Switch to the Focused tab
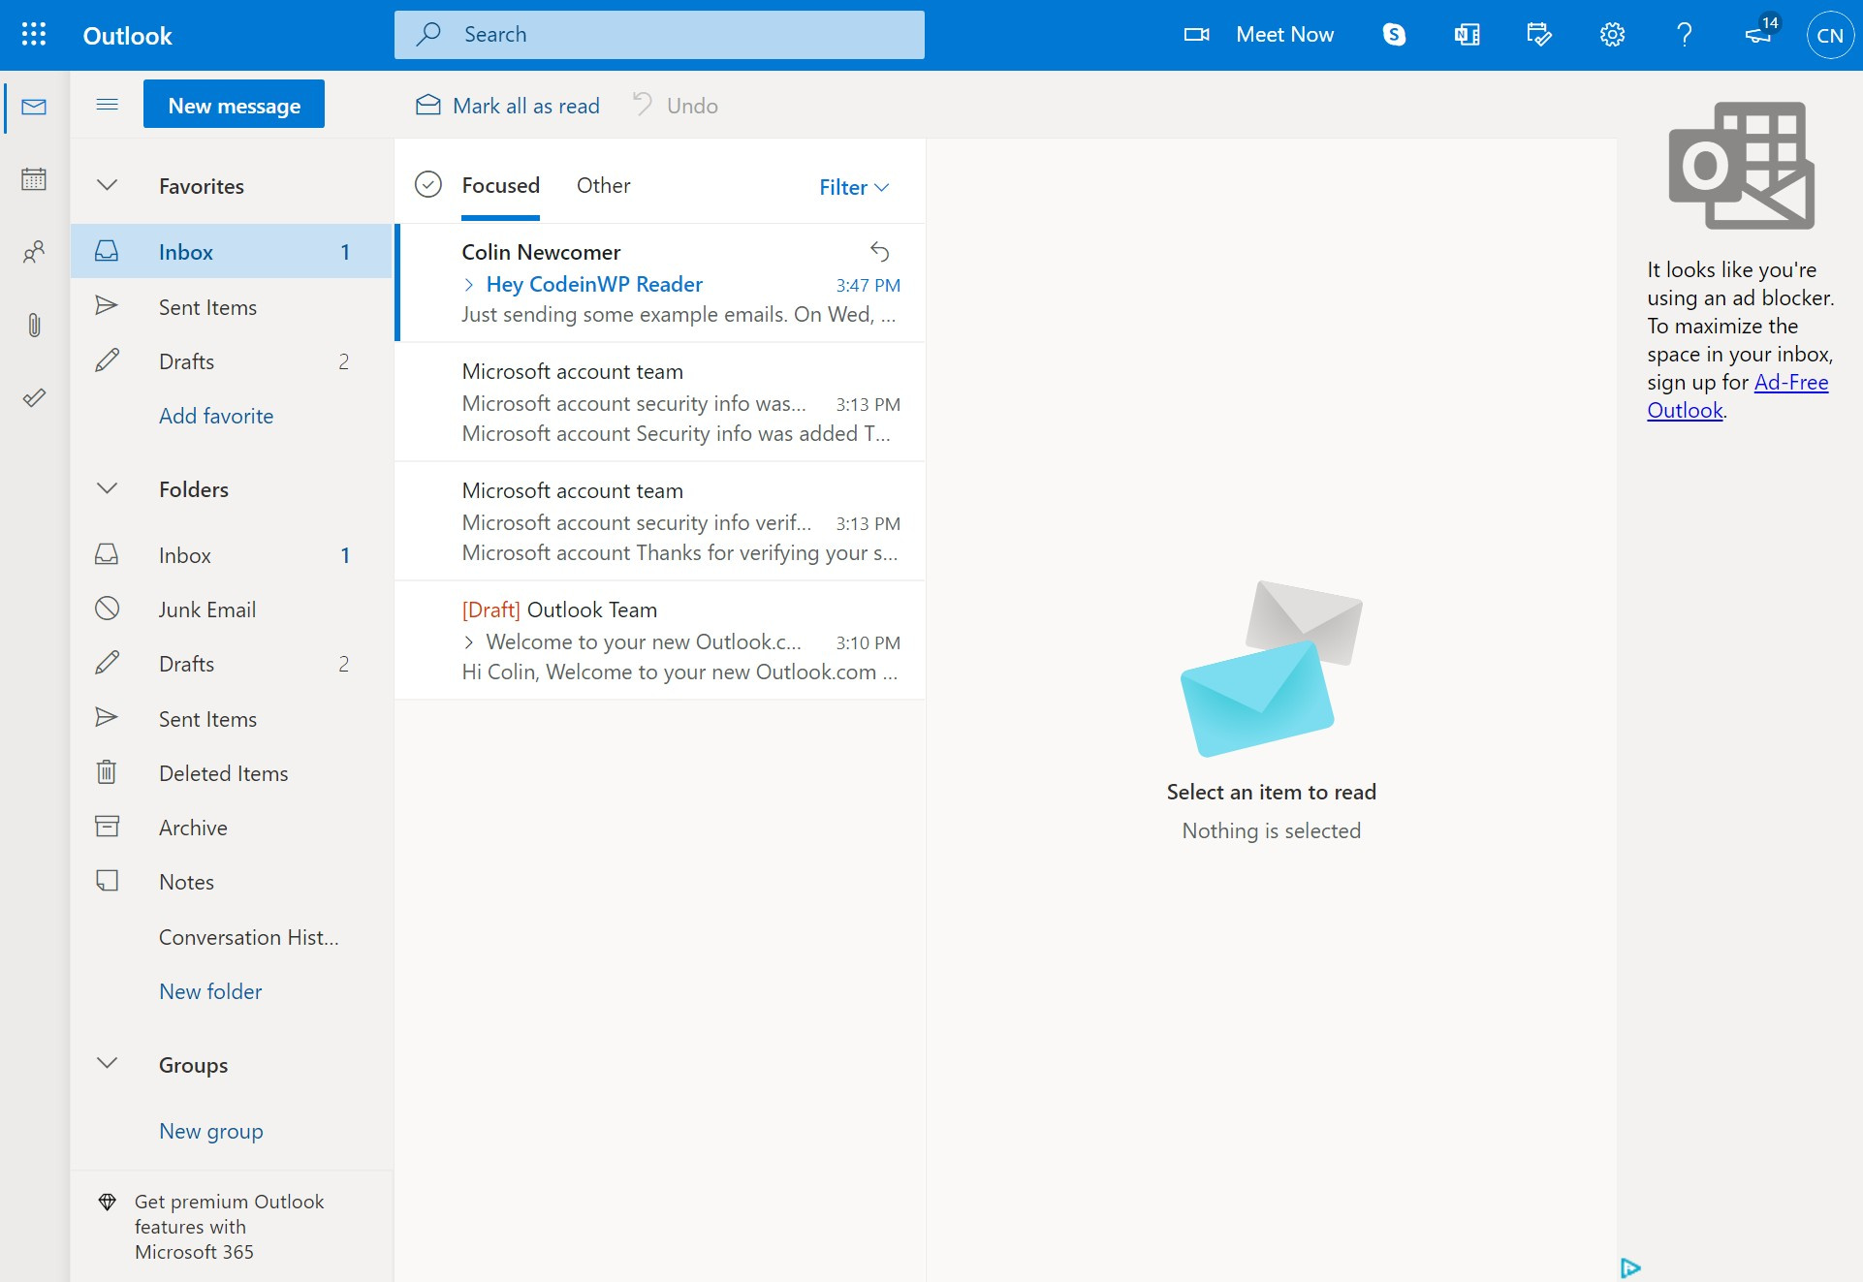This screenshot has height=1282, width=1863. click(x=500, y=185)
